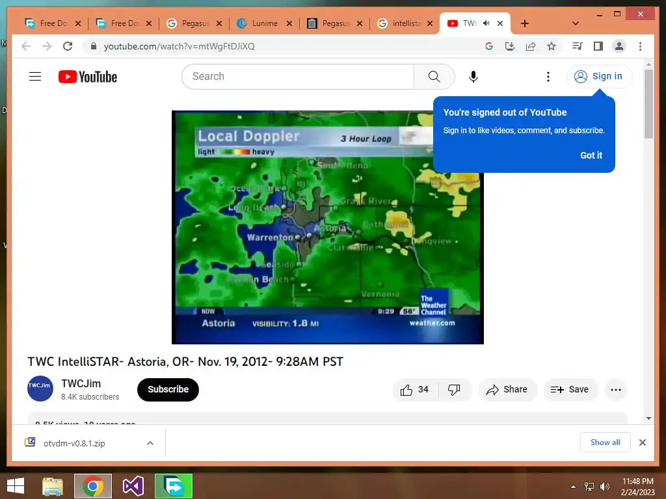Click the scrollbar down arrow

(x=648, y=418)
